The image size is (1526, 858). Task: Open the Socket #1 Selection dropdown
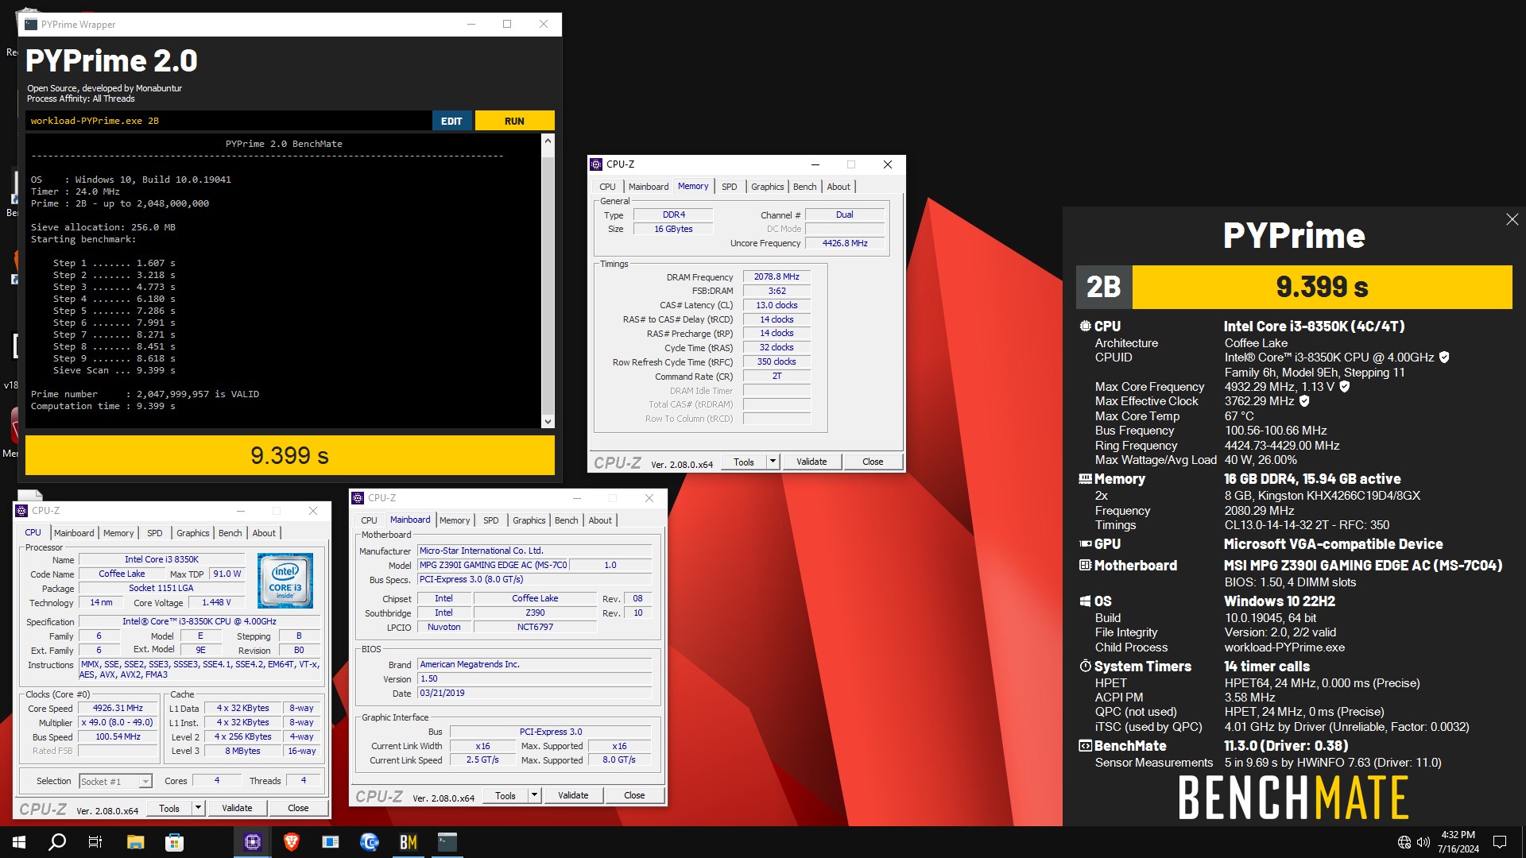(115, 782)
